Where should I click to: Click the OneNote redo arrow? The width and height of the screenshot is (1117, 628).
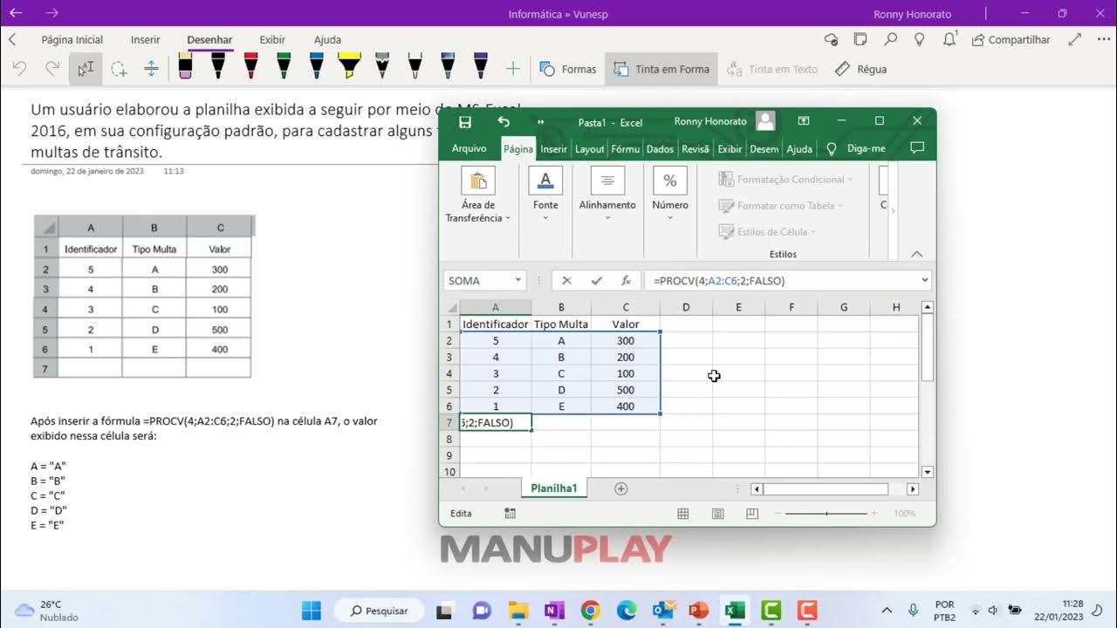point(52,69)
